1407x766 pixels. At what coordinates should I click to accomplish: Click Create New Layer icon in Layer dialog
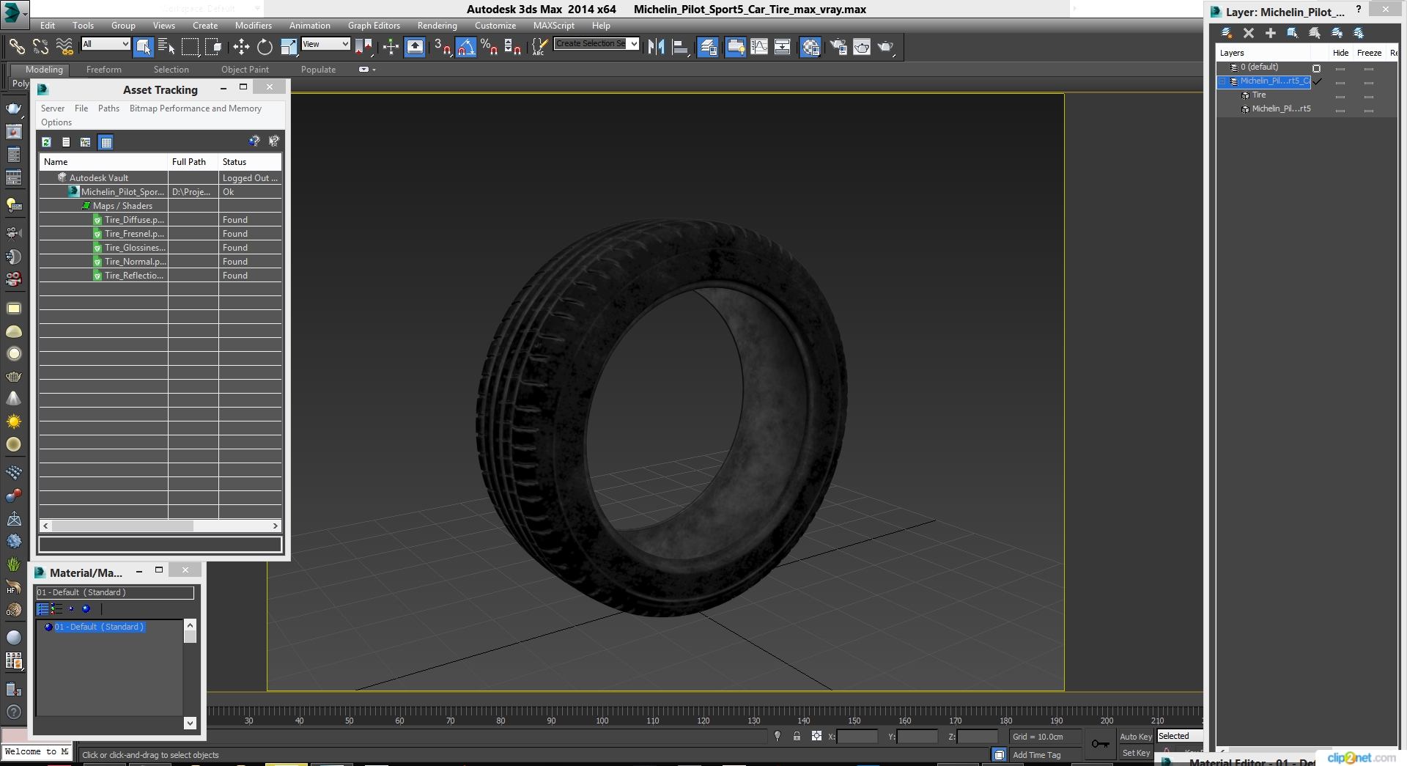pyautogui.click(x=1227, y=33)
